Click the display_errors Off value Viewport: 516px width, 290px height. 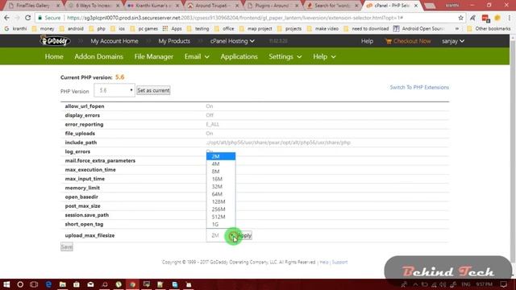pyautogui.click(x=210, y=115)
